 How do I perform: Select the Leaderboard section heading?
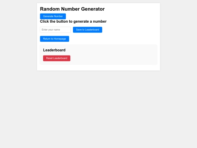[x=54, y=50]
